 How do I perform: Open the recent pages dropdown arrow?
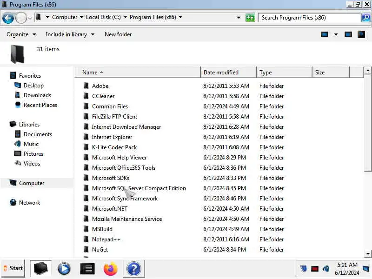(30, 18)
